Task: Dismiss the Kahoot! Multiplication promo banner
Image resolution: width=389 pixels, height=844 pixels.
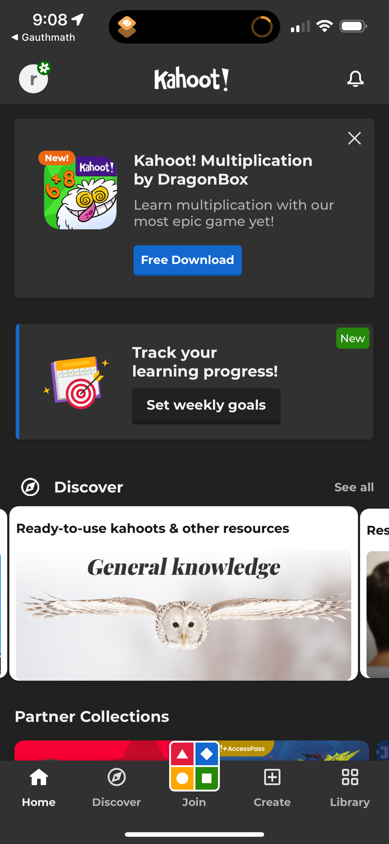Action: [354, 138]
